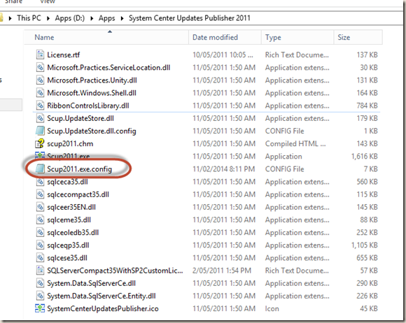Sort files by Type column header
The height and width of the screenshot is (323, 406).
point(273,37)
